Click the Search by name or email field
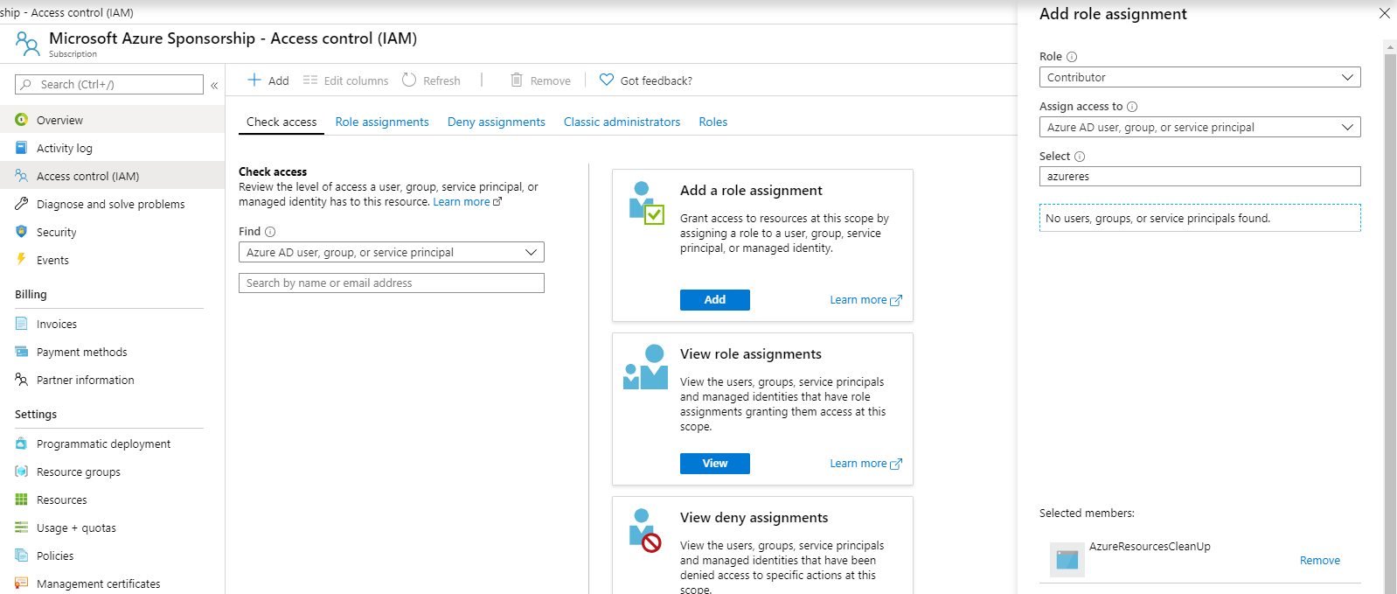Viewport: 1397px width, 594px height. coord(391,283)
